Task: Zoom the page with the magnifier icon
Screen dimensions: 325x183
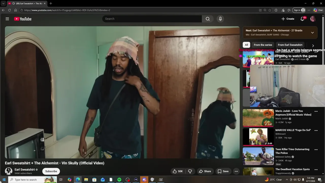Action: pyautogui.click(x=265, y=10)
